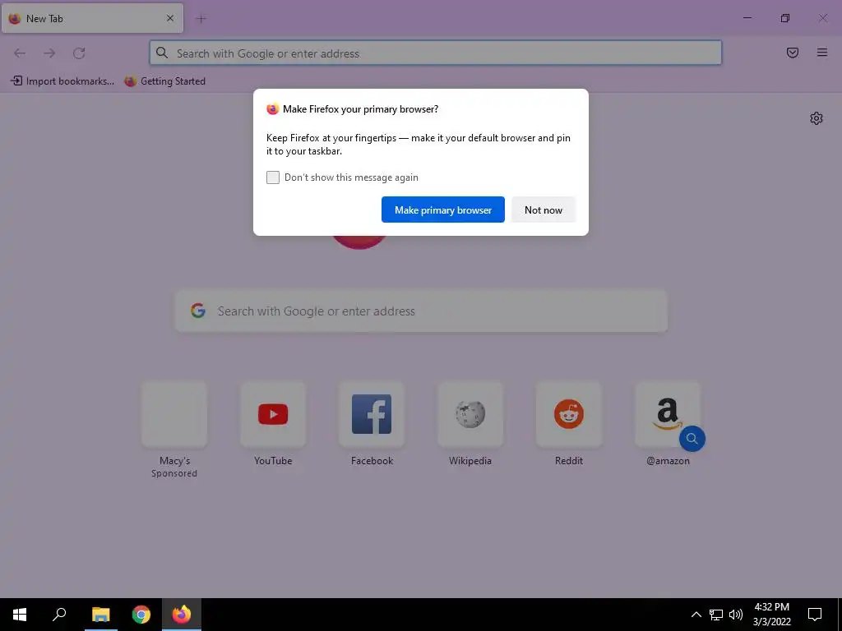Open Windows taskbar search

tap(59, 615)
